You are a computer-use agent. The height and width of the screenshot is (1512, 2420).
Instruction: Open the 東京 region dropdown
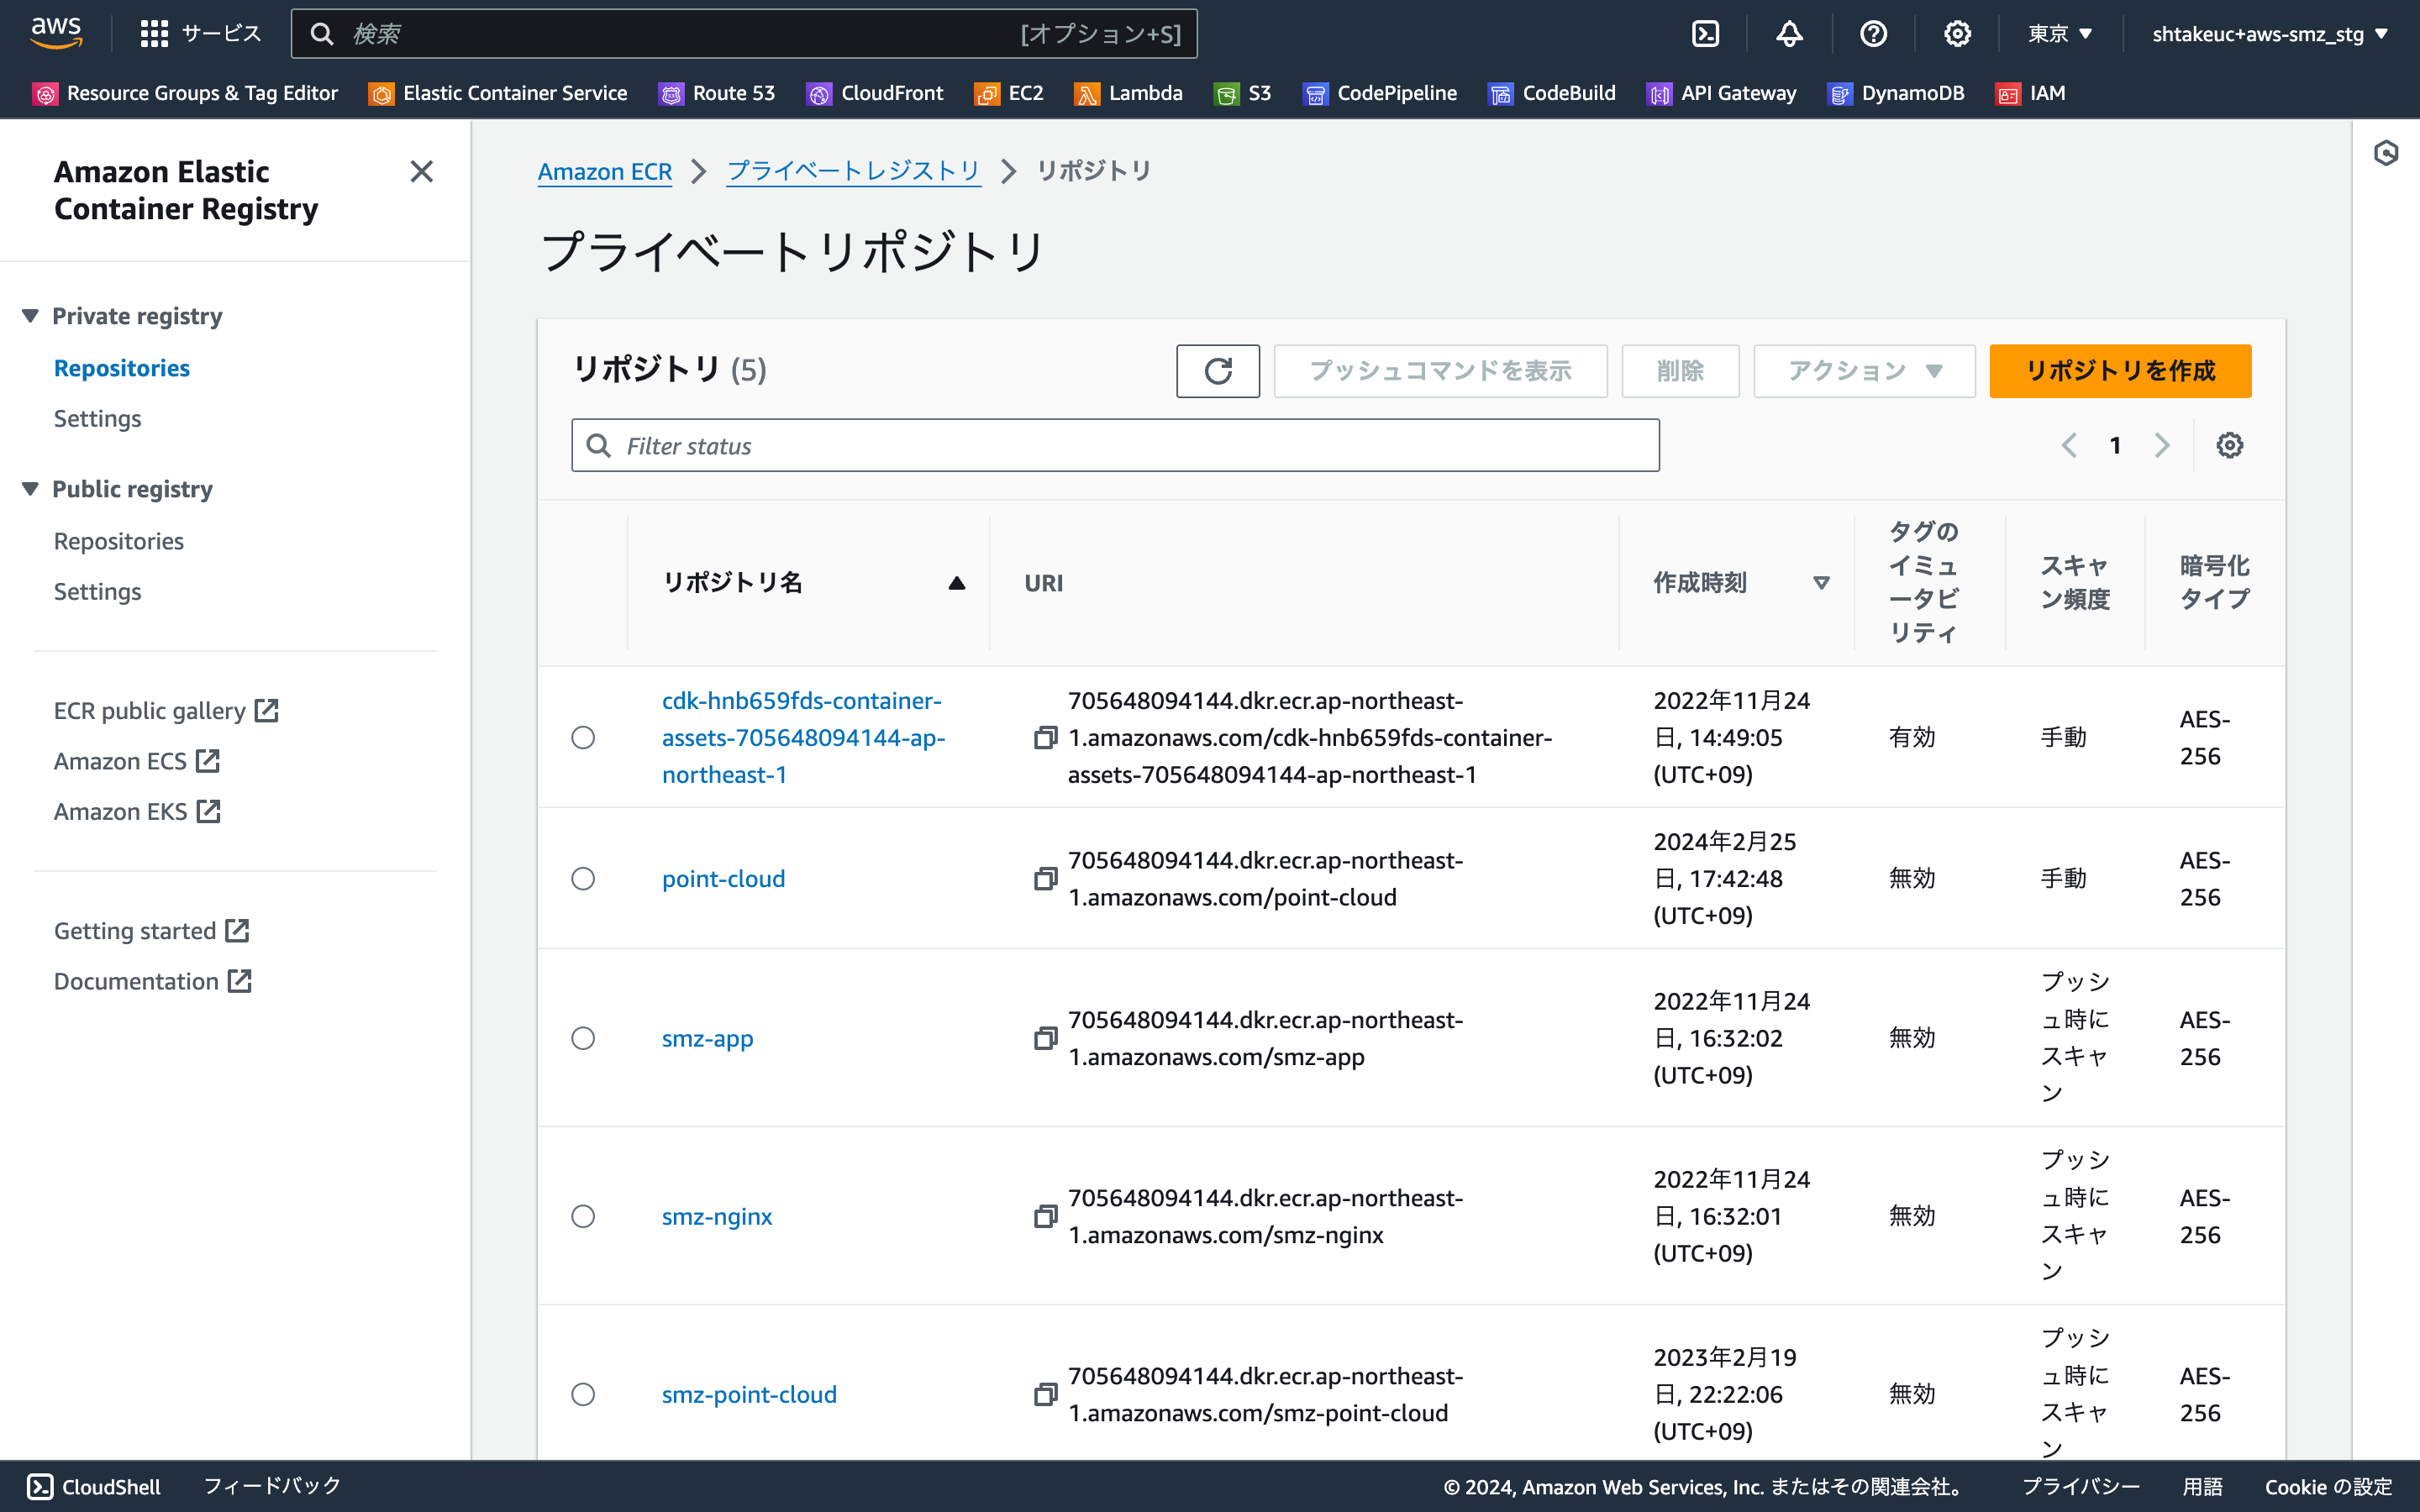pos(2060,34)
